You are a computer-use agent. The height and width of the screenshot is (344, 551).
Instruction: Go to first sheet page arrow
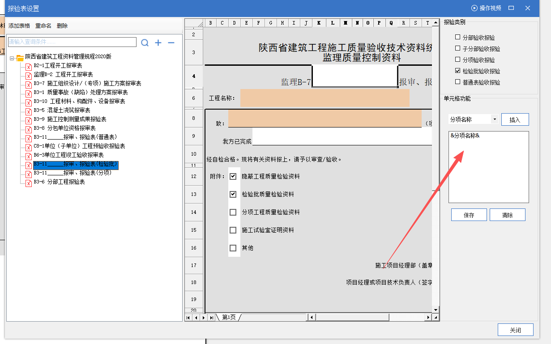[188, 317]
